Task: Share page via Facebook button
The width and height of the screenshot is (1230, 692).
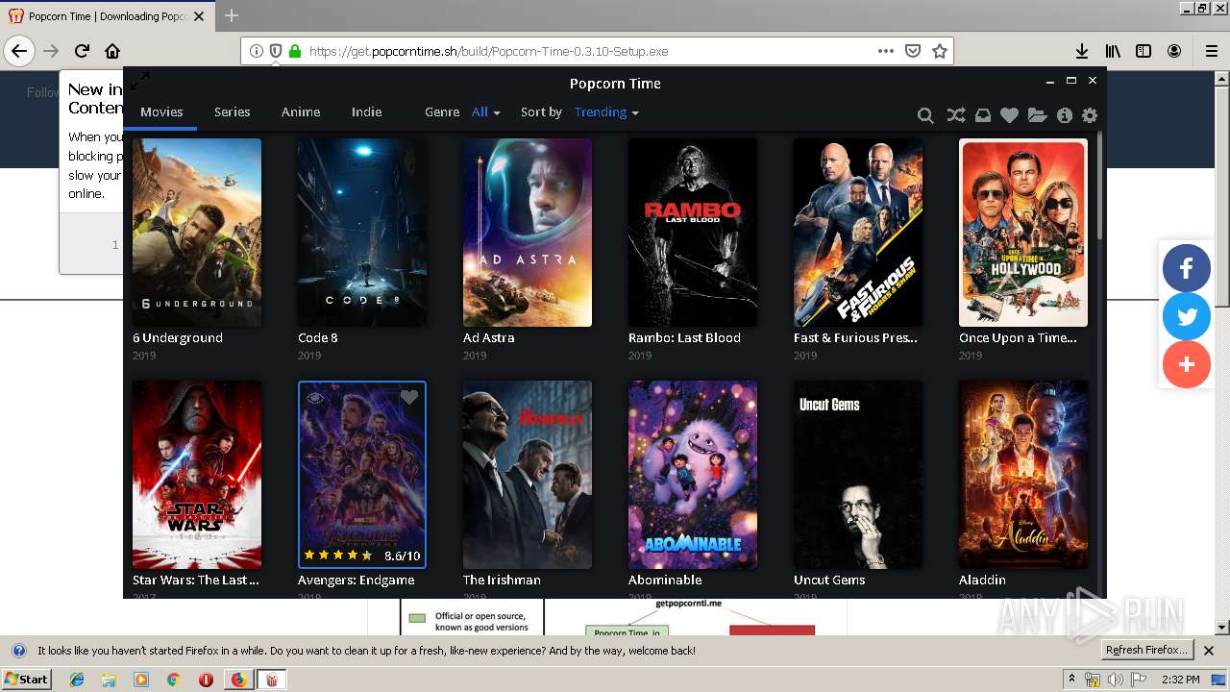Action: (x=1187, y=268)
